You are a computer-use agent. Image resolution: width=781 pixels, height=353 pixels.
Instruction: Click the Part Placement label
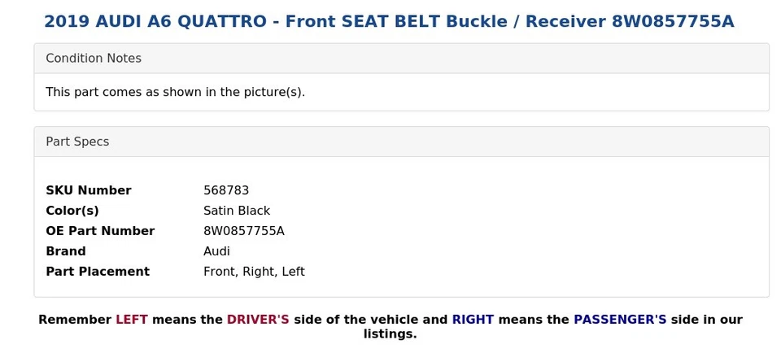click(98, 272)
